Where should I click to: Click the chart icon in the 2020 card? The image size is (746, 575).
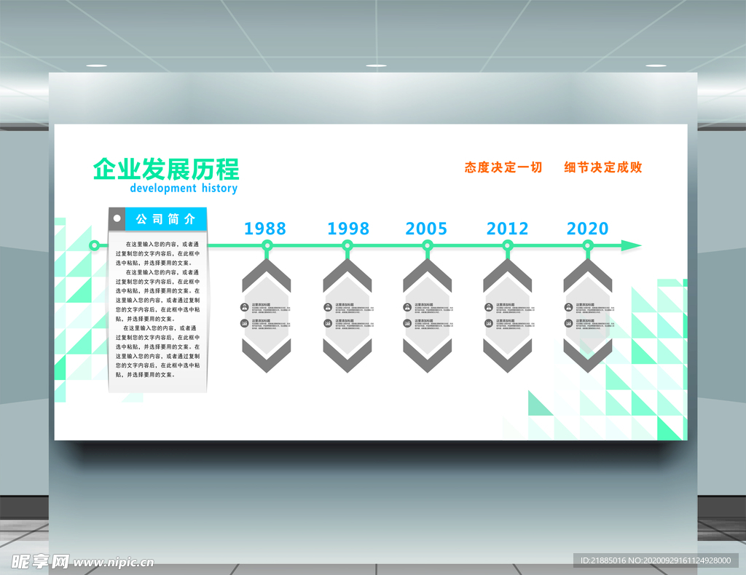(568, 323)
